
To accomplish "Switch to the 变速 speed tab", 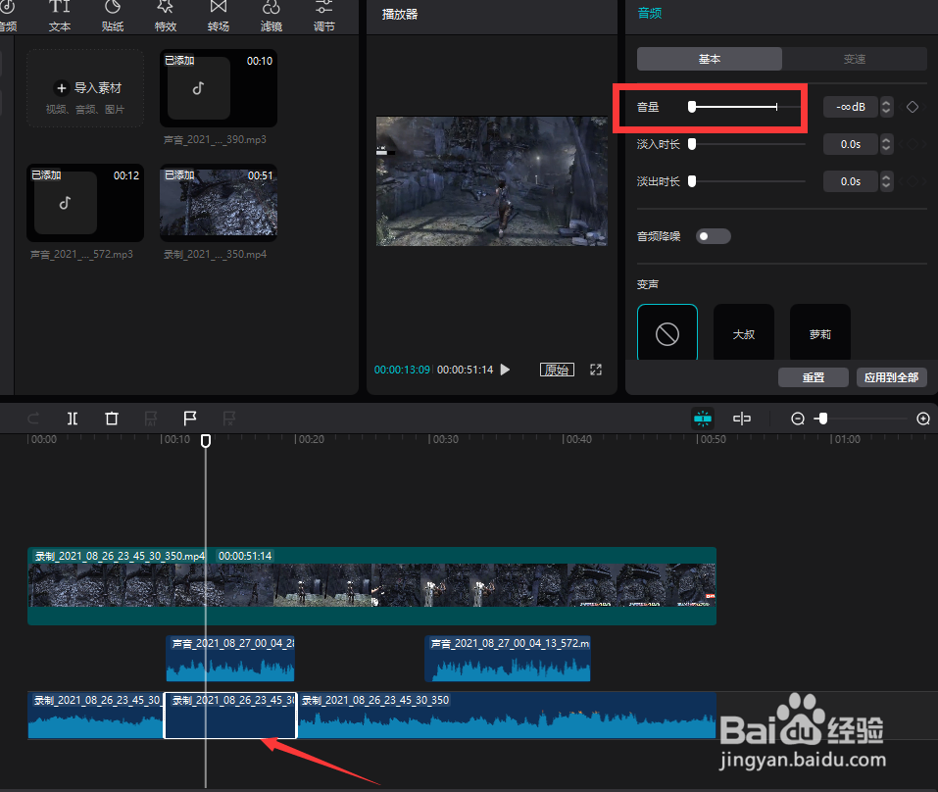I will 855,59.
